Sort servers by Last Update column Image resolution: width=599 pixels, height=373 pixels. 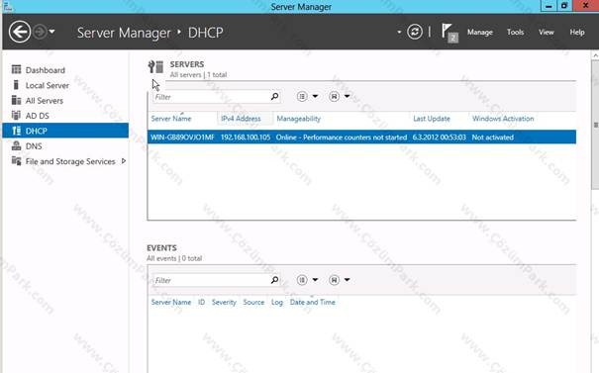pos(432,119)
